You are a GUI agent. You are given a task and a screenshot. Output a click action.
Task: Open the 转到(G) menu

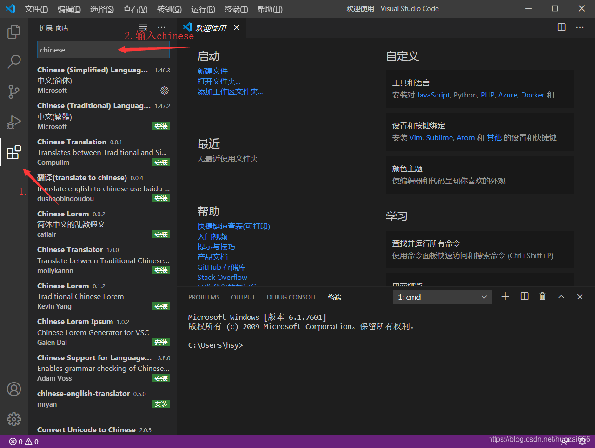tap(169, 9)
